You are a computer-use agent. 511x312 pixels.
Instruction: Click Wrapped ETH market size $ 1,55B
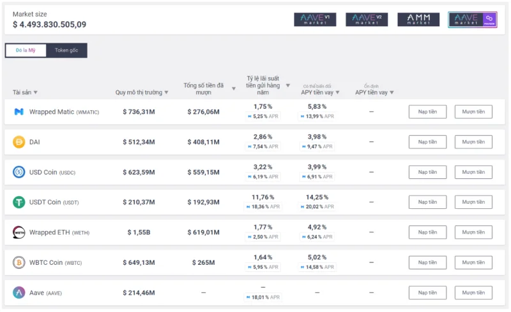pyautogui.click(x=139, y=232)
